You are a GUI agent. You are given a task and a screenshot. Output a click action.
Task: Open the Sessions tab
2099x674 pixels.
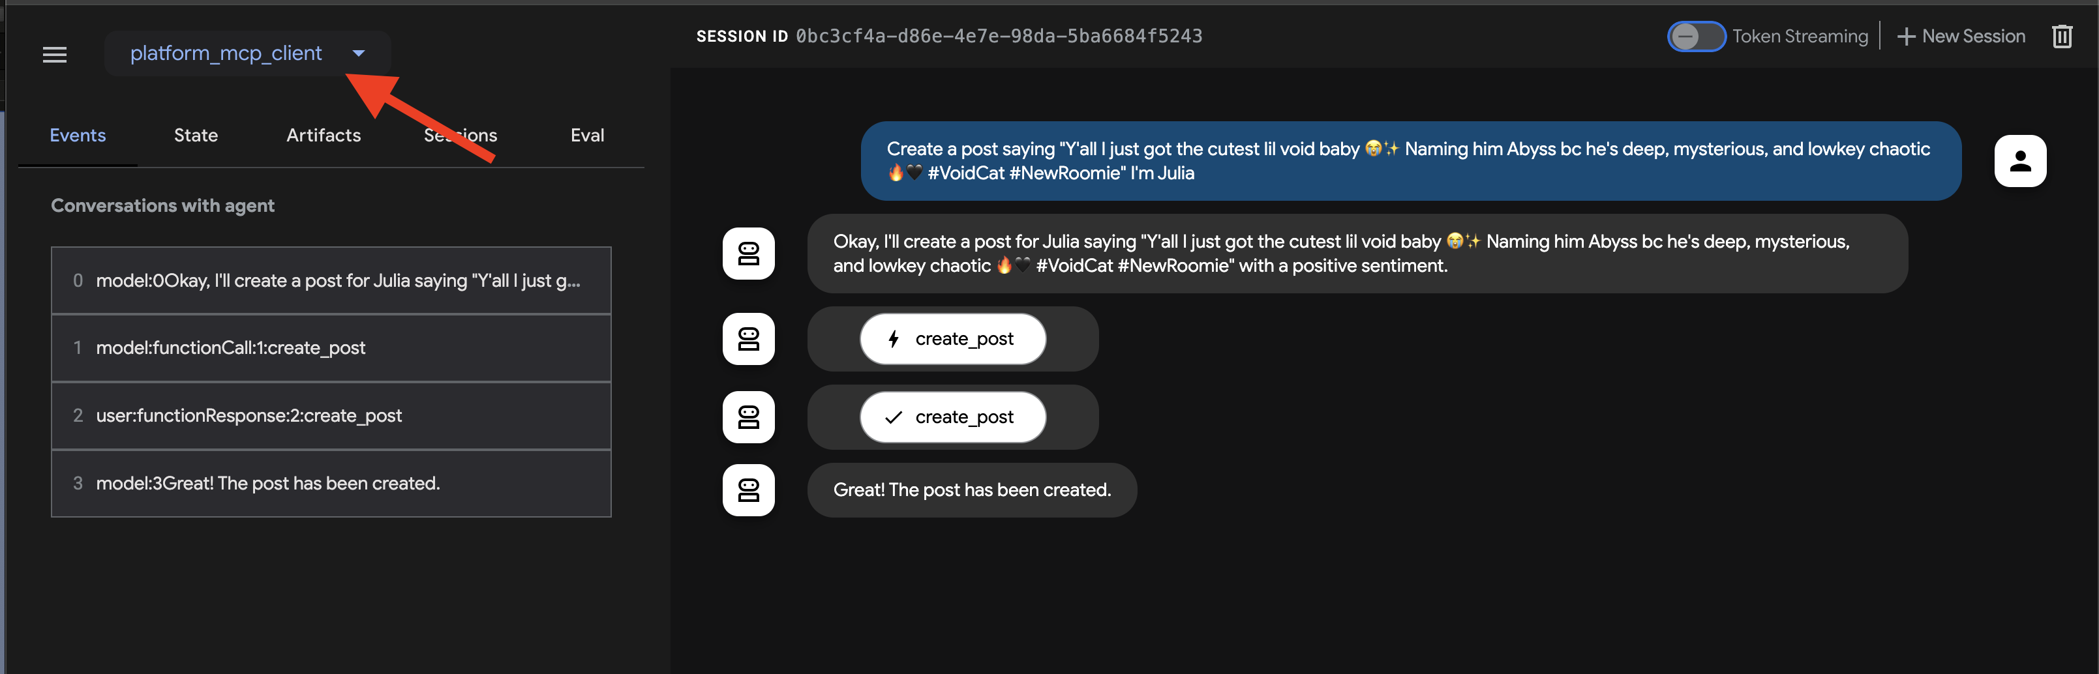[461, 135]
